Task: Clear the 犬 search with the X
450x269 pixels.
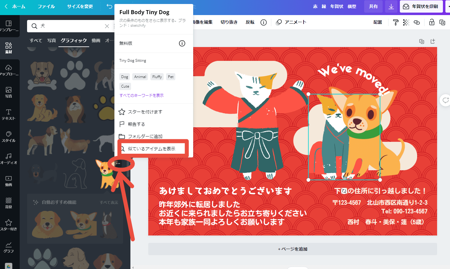Action: 107,26
